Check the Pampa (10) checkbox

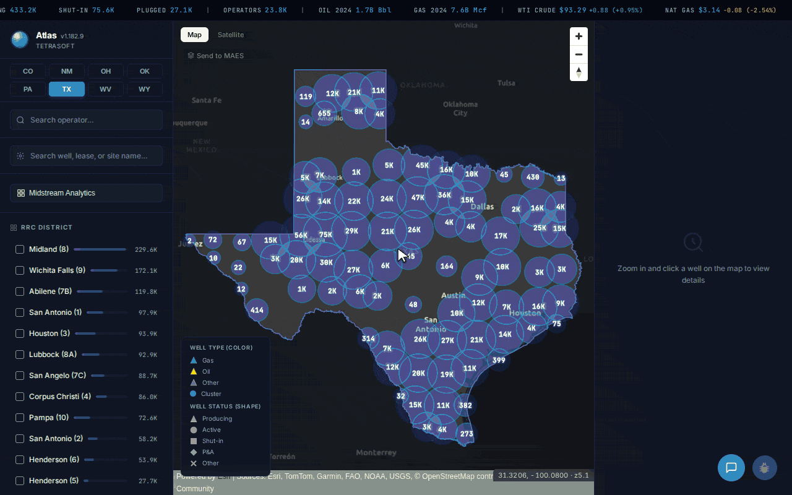click(20, 418)
